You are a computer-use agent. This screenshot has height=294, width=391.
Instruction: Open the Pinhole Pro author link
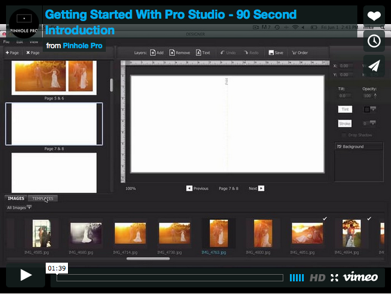82,46
